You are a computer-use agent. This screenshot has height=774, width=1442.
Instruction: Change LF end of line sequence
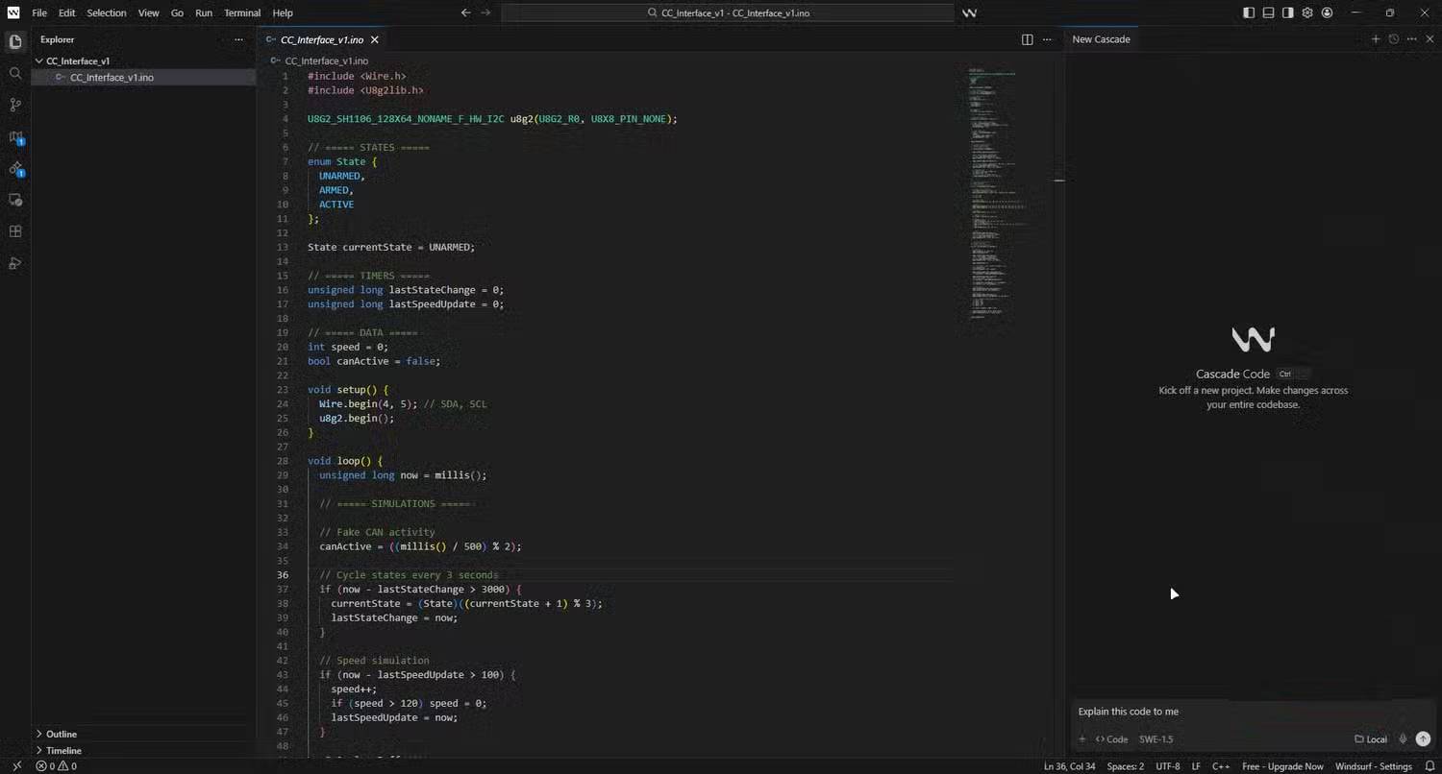(x=1196, y=766)
